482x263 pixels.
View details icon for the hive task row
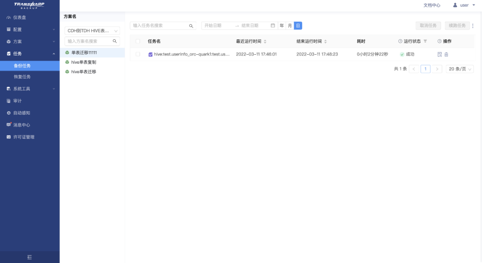coord(440,54)
